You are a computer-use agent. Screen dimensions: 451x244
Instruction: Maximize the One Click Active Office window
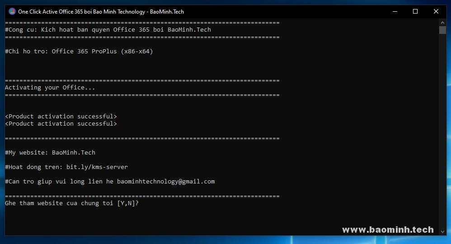(415, 11)
